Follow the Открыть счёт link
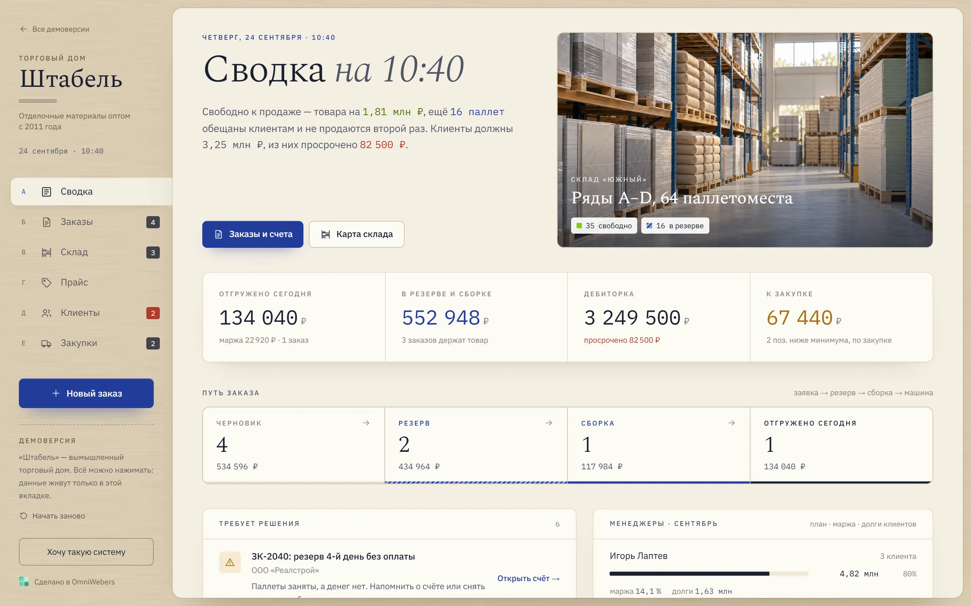 tap(528, 578)
